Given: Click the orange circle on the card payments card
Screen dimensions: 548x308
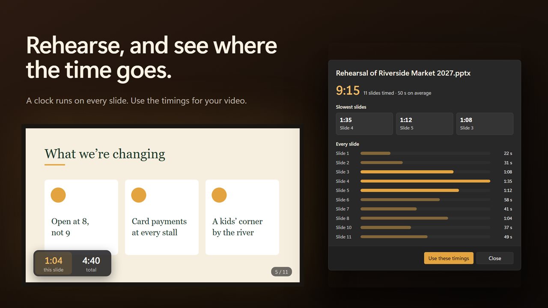Looking at the screenshot, I should [139, 195].
